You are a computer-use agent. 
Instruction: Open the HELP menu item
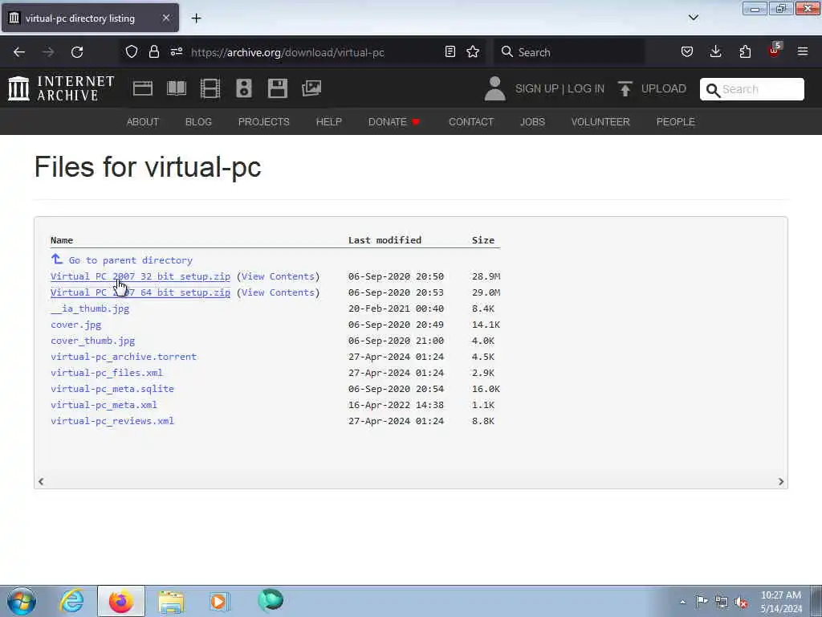pyautogui.click(x=328, y=122)
